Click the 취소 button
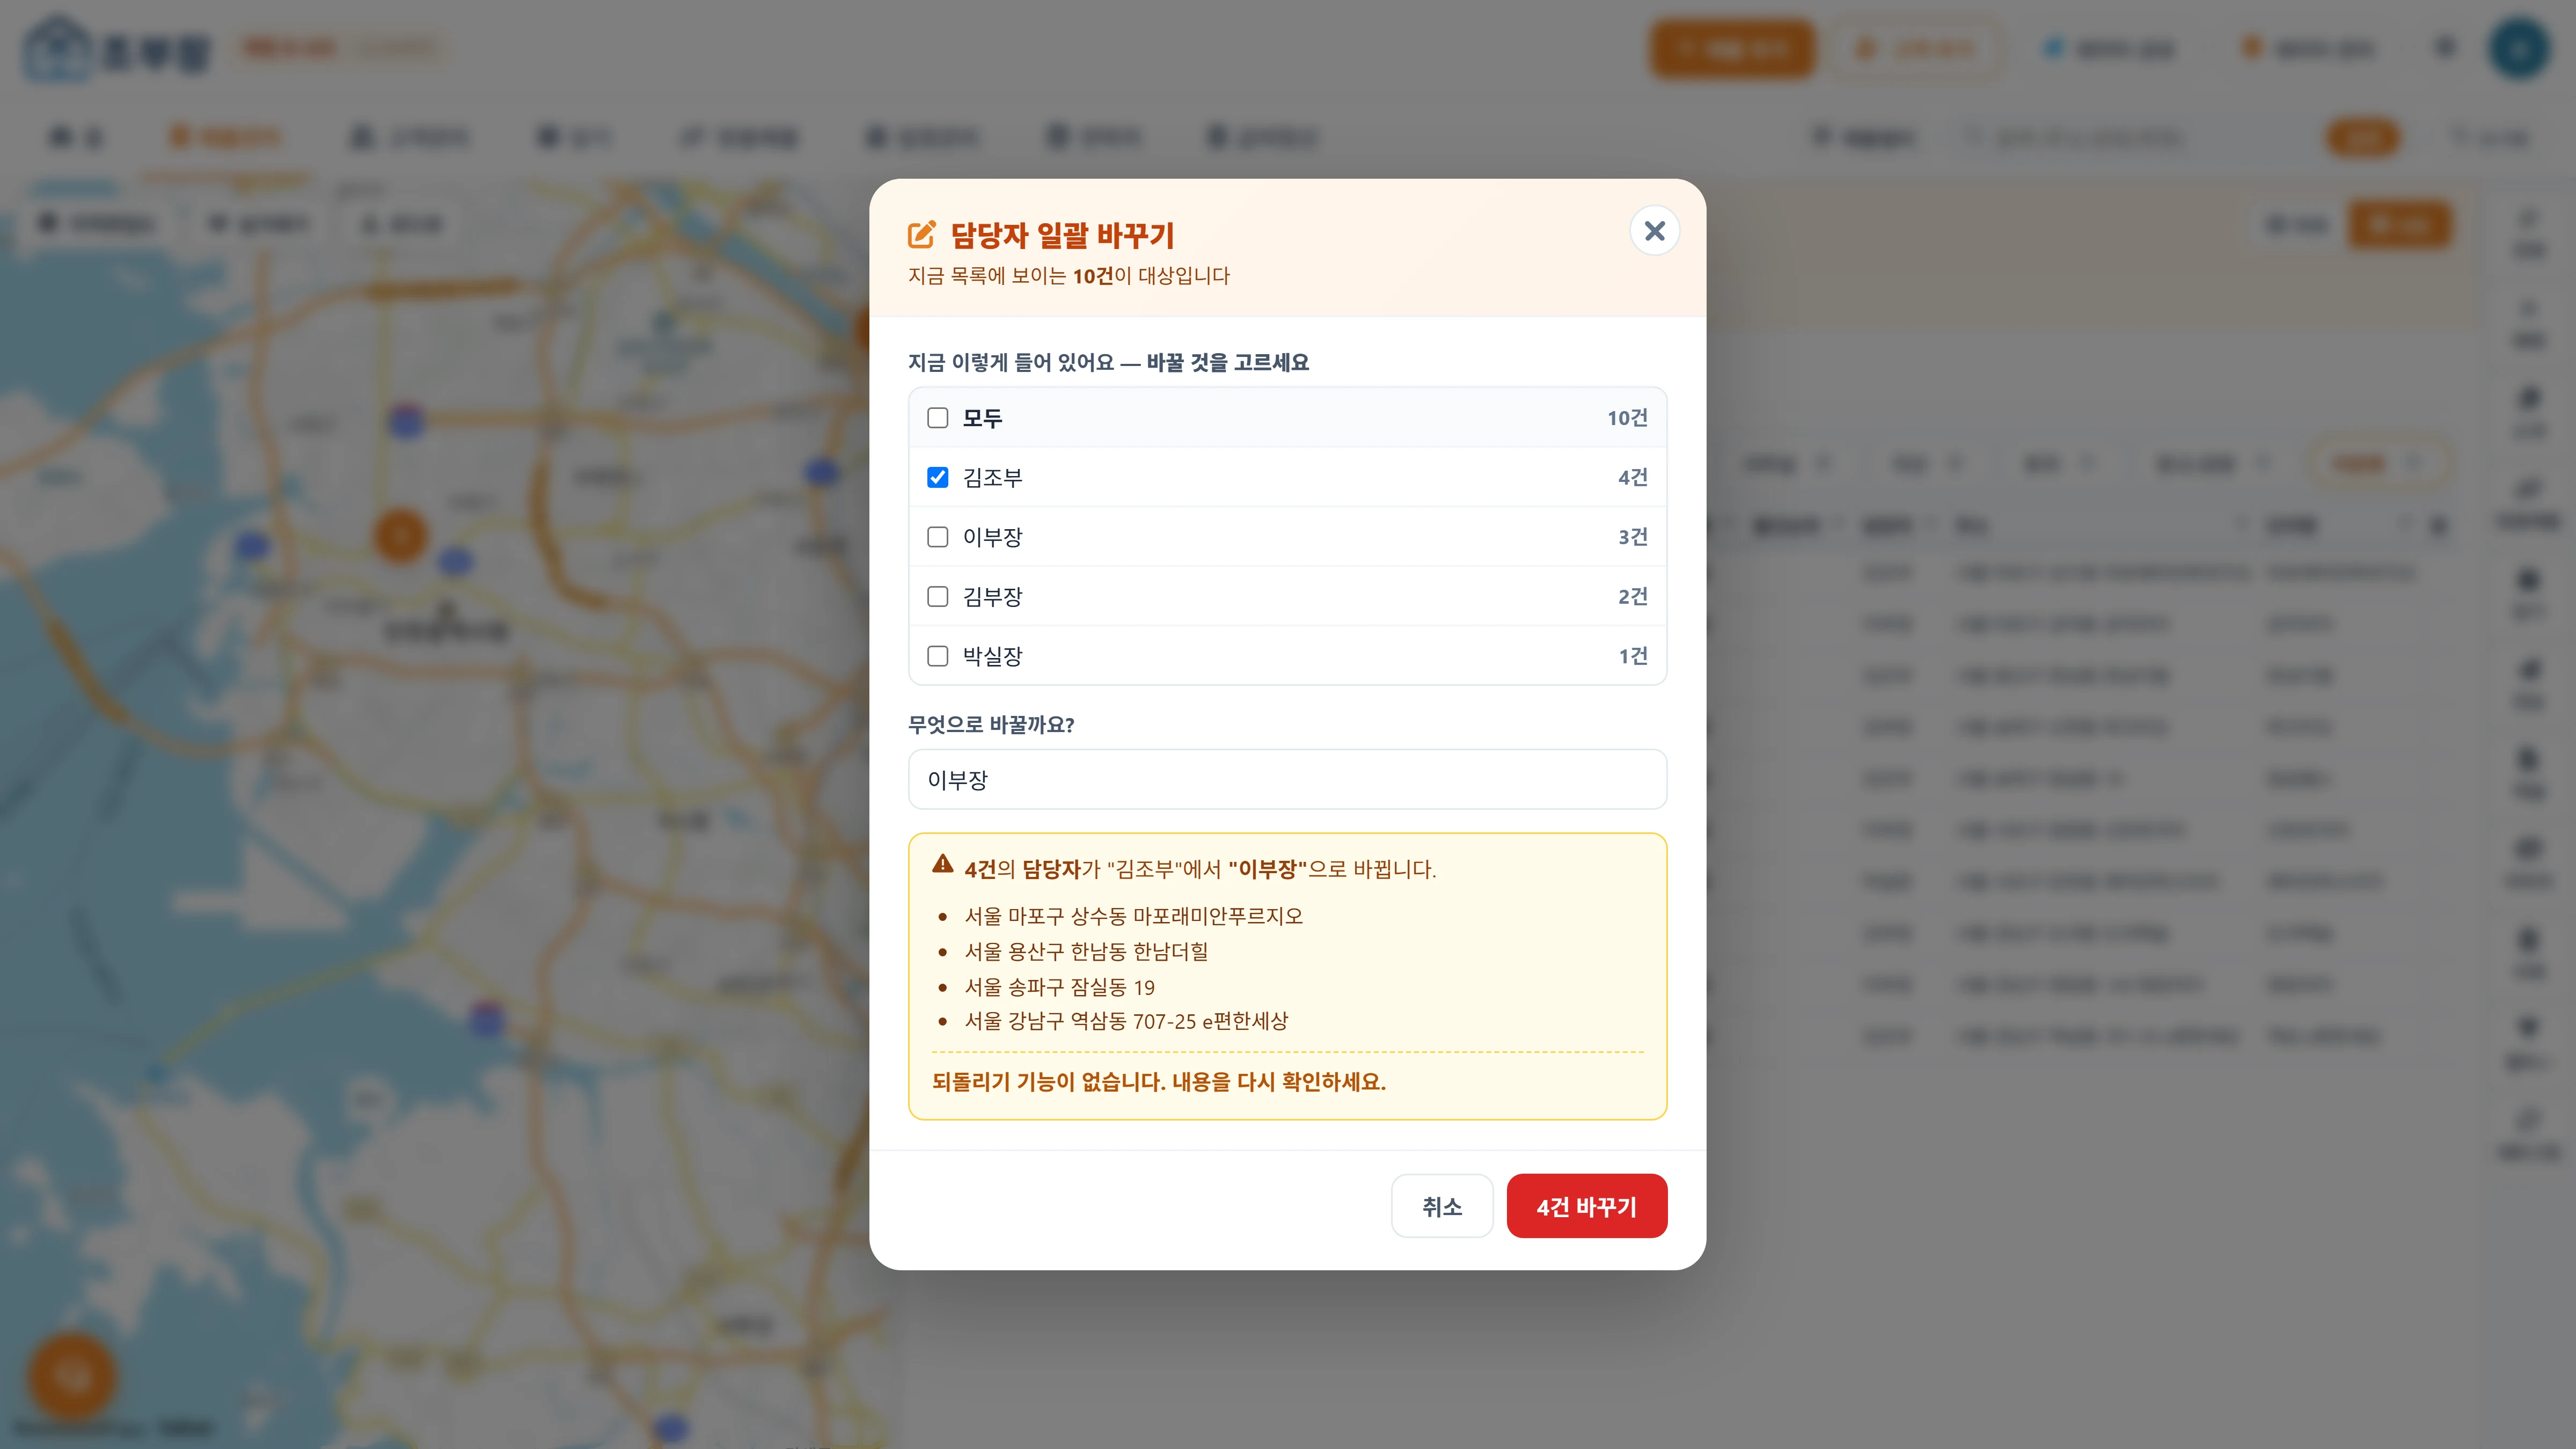Viewport: 2576px width, 1449px height. (x=1442, y=1206)
